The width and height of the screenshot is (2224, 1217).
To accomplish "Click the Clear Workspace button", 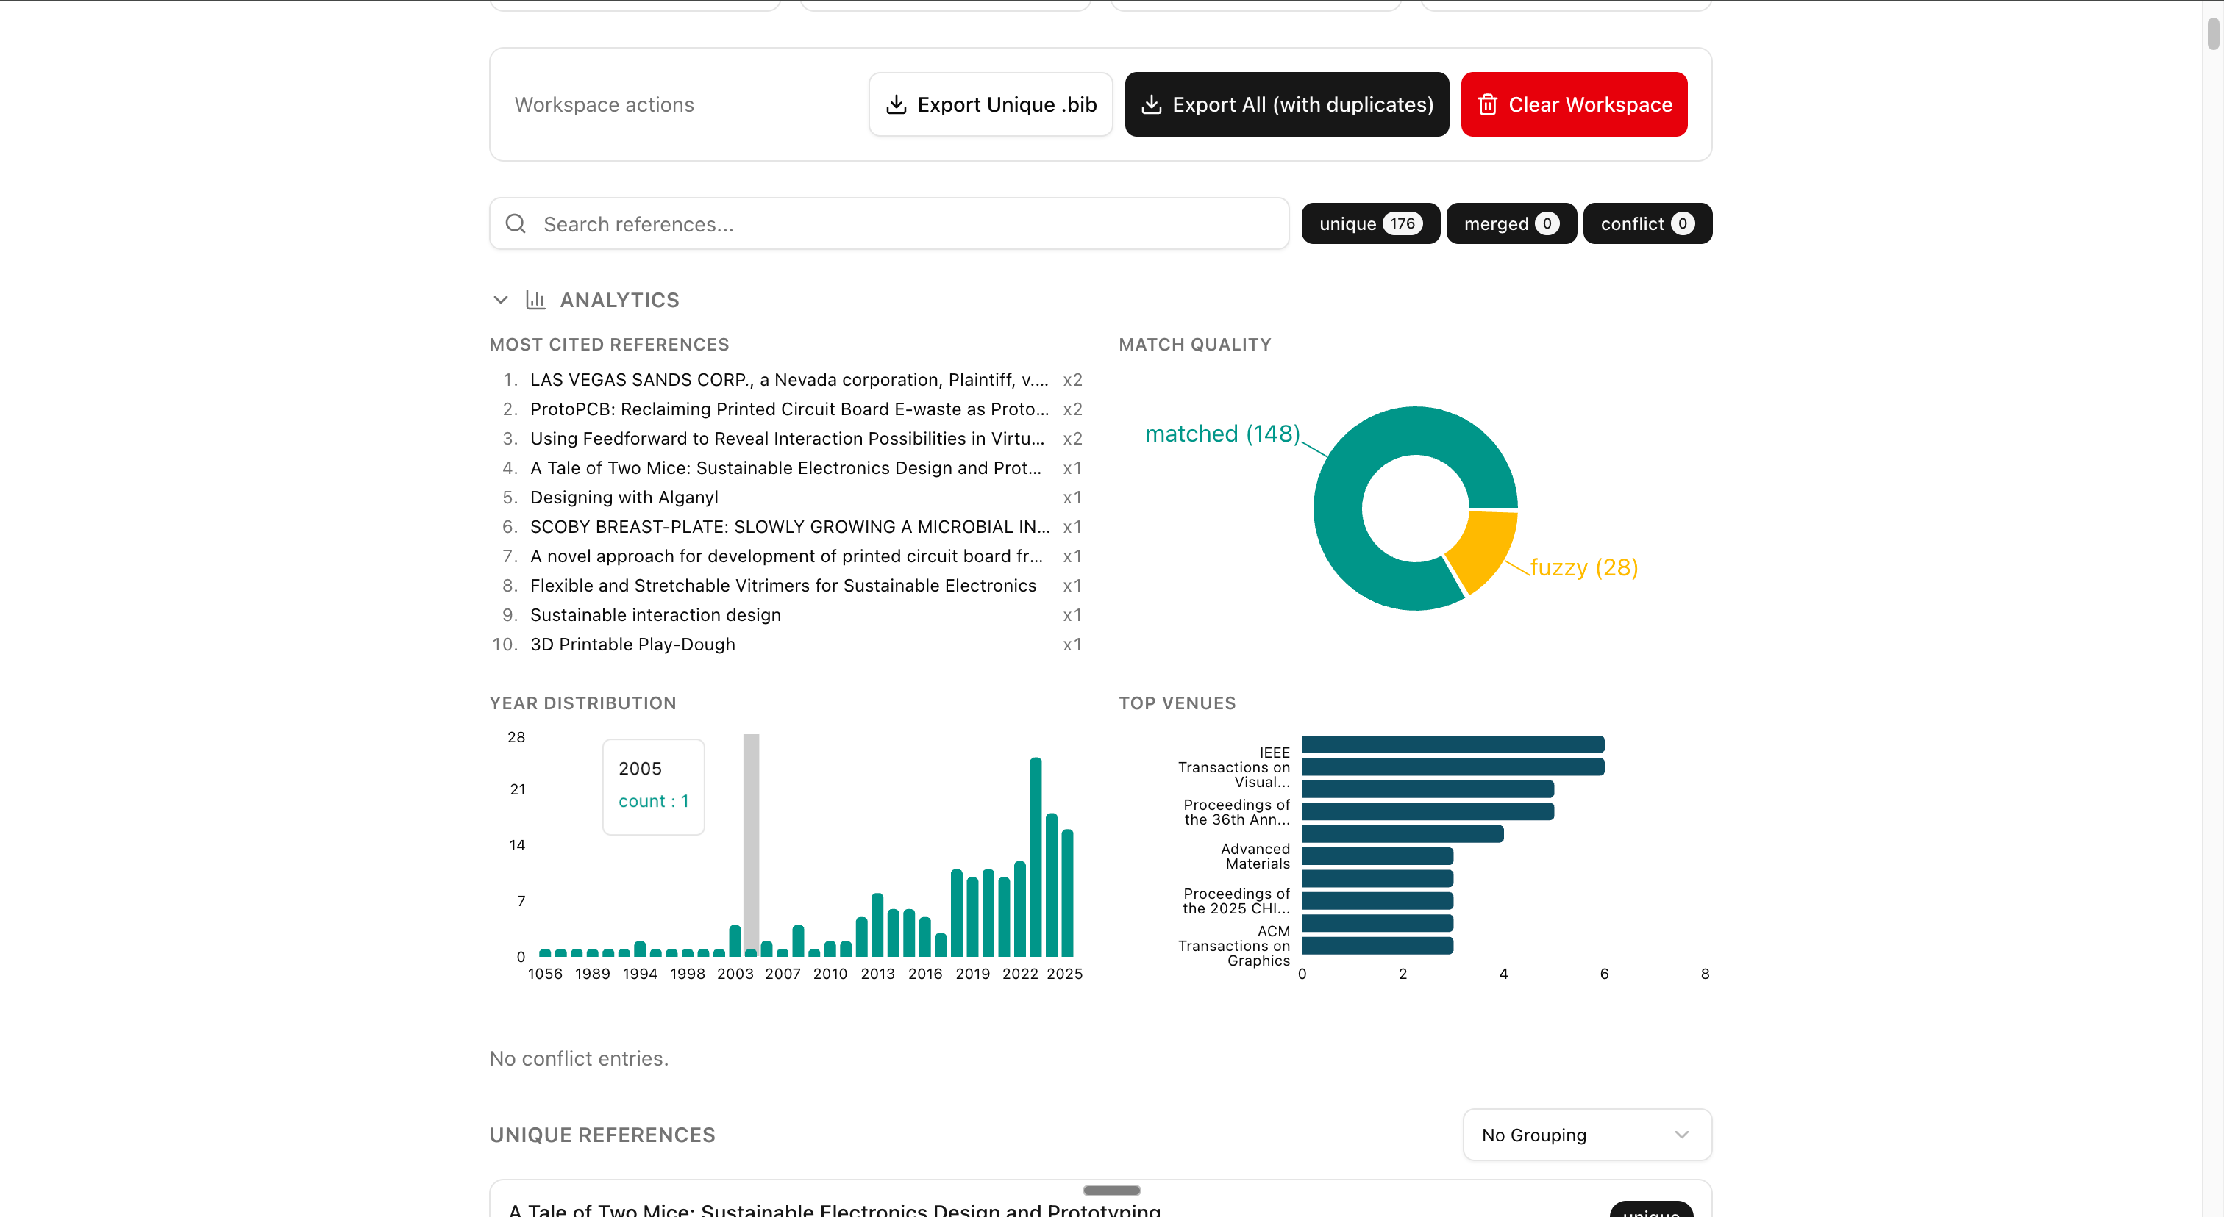I will [x=1573, y=104].
